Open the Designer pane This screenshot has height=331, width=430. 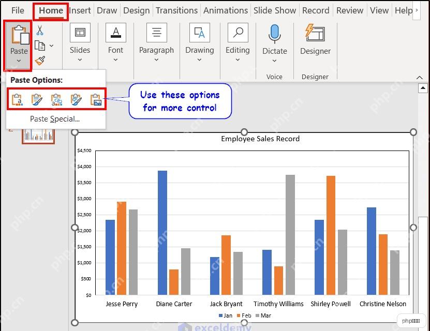315,39
